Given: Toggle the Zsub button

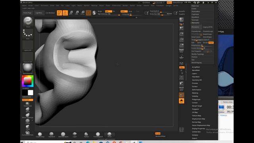Looking at the screenshot, I should click(x=130, y=12).
